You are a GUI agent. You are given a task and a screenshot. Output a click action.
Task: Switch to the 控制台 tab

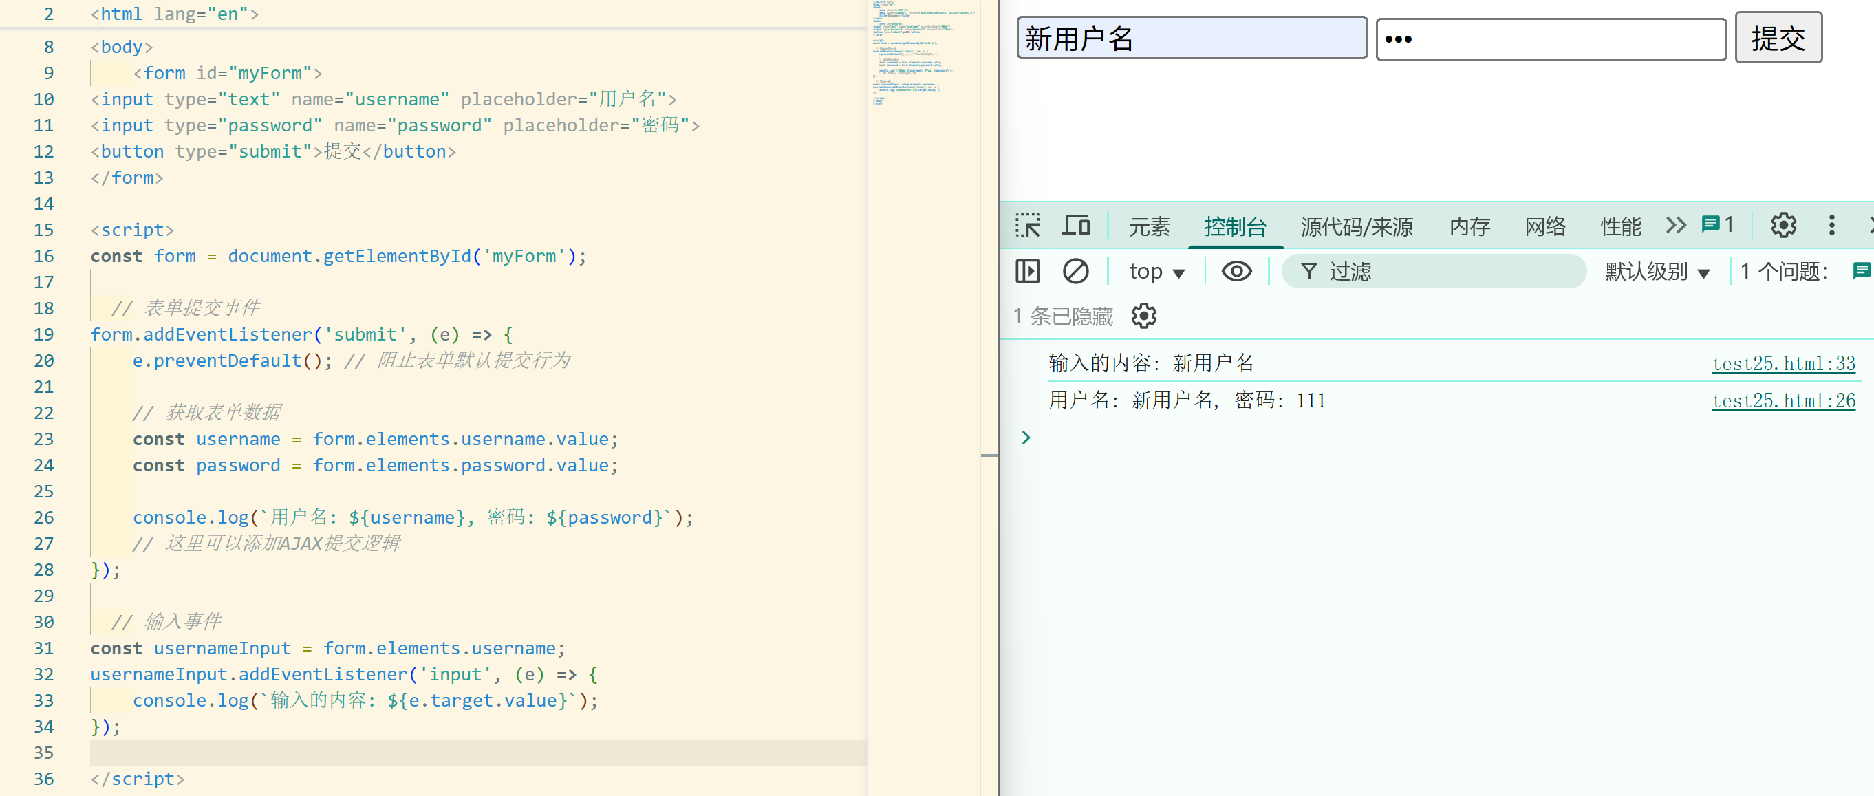1236,227
